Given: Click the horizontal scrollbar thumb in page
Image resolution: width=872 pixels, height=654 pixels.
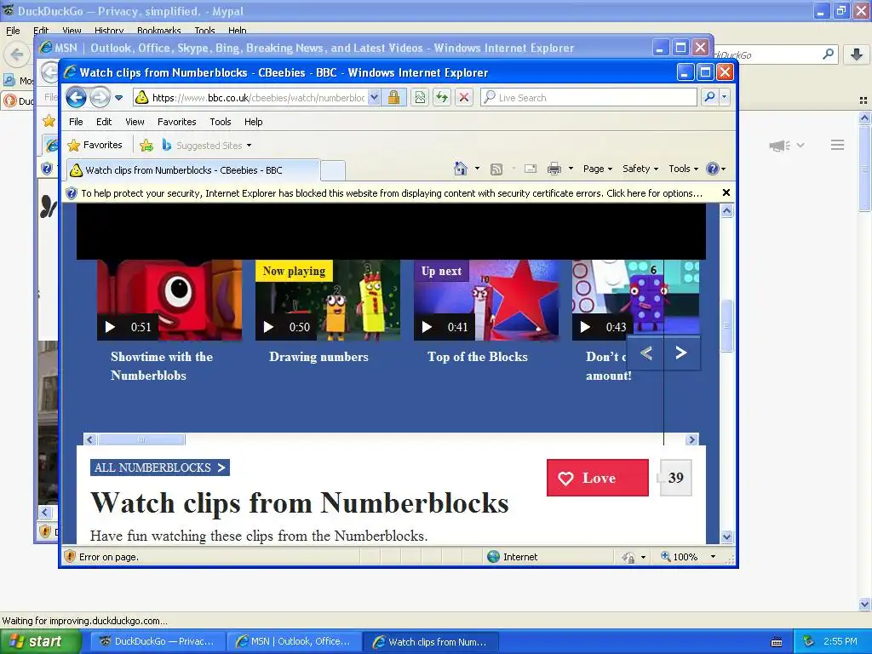Looking at the screenshot, I should tap(141, 440).
